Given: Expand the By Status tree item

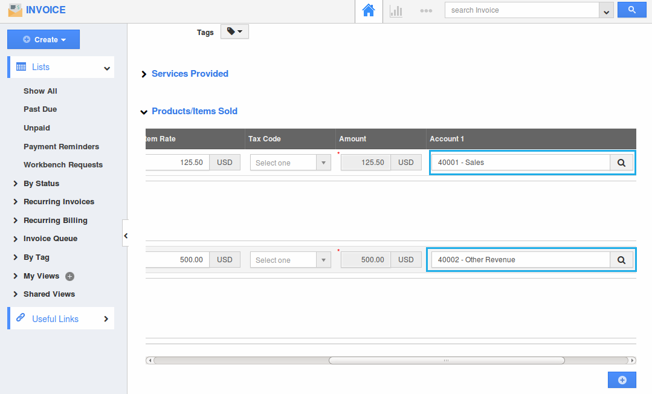Looking at the screenshot, I should (42, 183).
